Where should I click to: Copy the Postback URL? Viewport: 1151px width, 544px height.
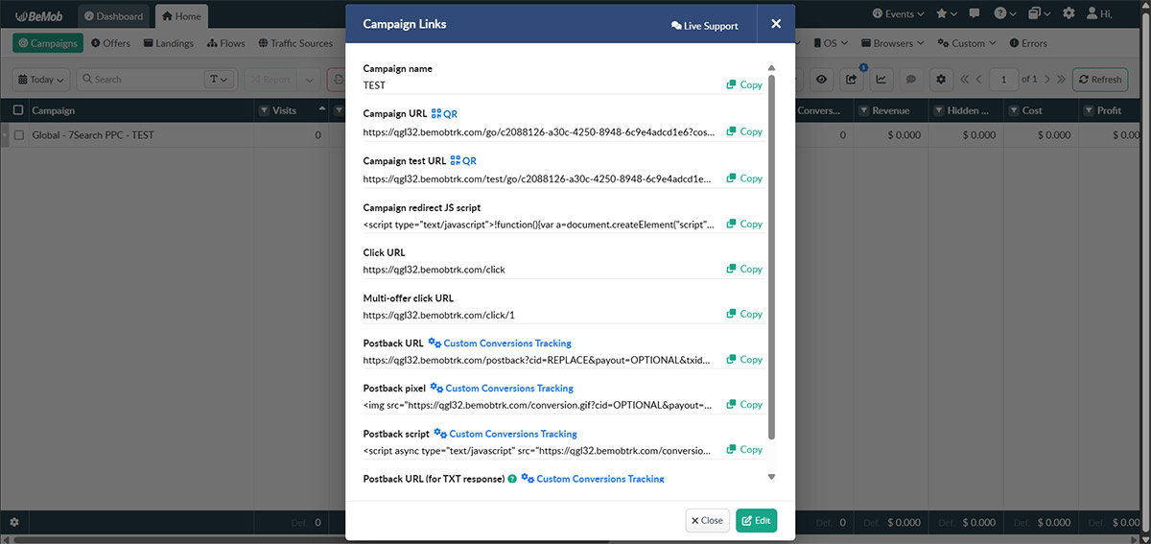tap(744, 360)
